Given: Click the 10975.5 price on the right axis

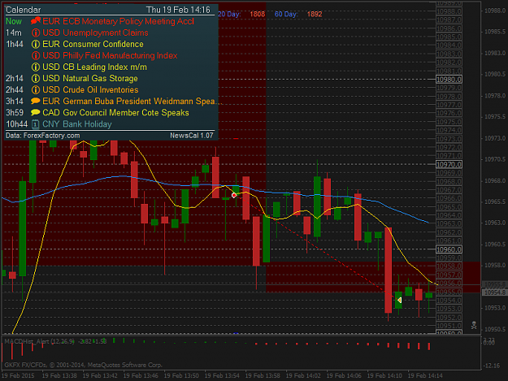Looking at the screenshot, I should (495, 116).
